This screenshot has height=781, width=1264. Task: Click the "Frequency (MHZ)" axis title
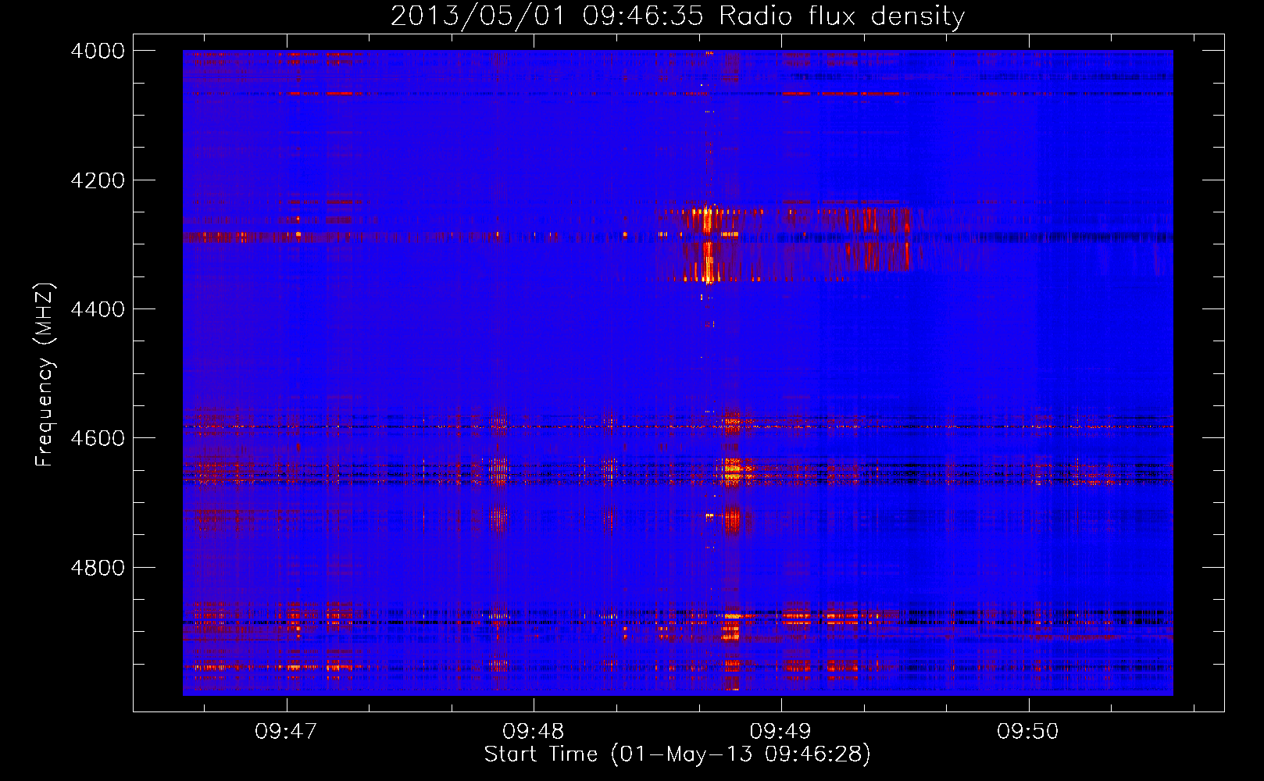point(45,375)
